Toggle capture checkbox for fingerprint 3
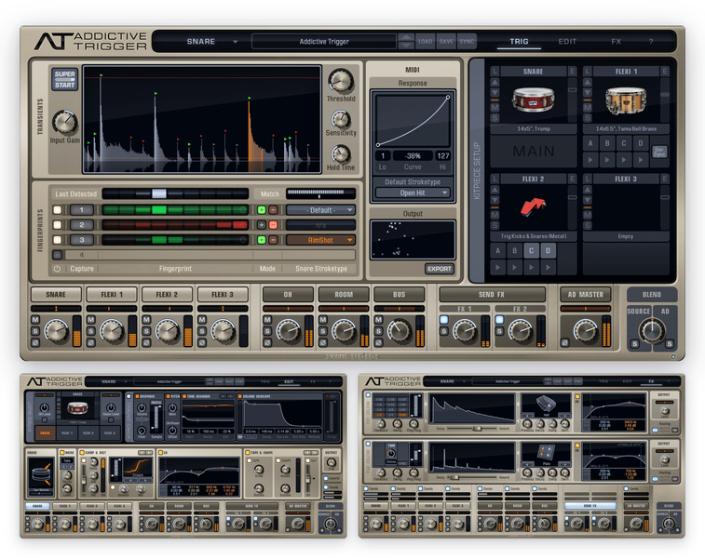The width and height of the screenshot is (705, 558). pyautogui.click(x=58, y=240)
